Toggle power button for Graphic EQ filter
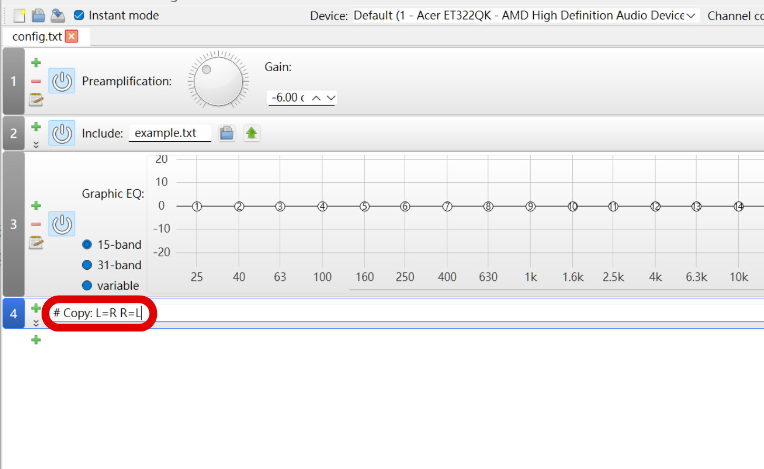The height and width of the screenshot is (469, 764). [x=62, y=224]
